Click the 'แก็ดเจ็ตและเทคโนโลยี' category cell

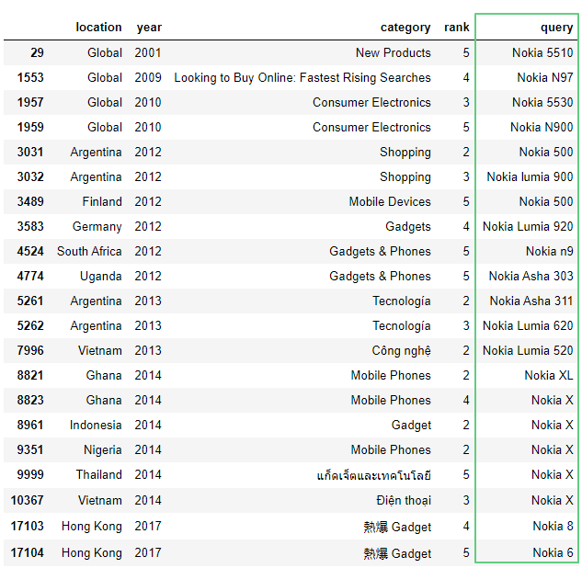[374, 475]
